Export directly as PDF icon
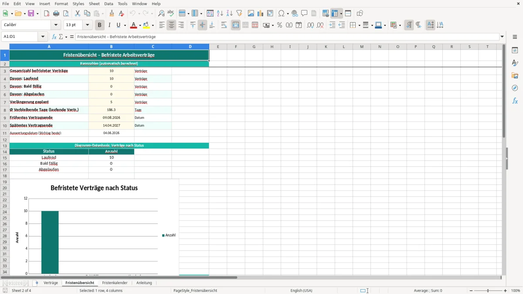523x294 pixels. [x=47, y=14]
